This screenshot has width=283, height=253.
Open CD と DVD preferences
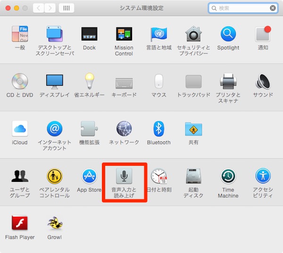pyautogui.click(x=20, y=81)
